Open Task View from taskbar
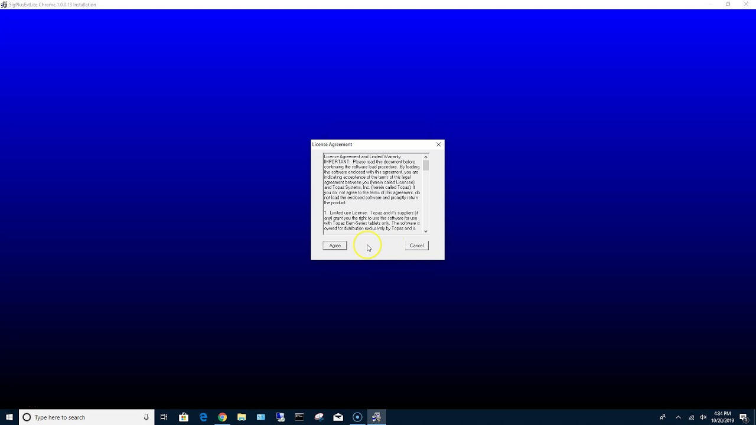Screen dimensions: 756x425 tap(164, 417)
